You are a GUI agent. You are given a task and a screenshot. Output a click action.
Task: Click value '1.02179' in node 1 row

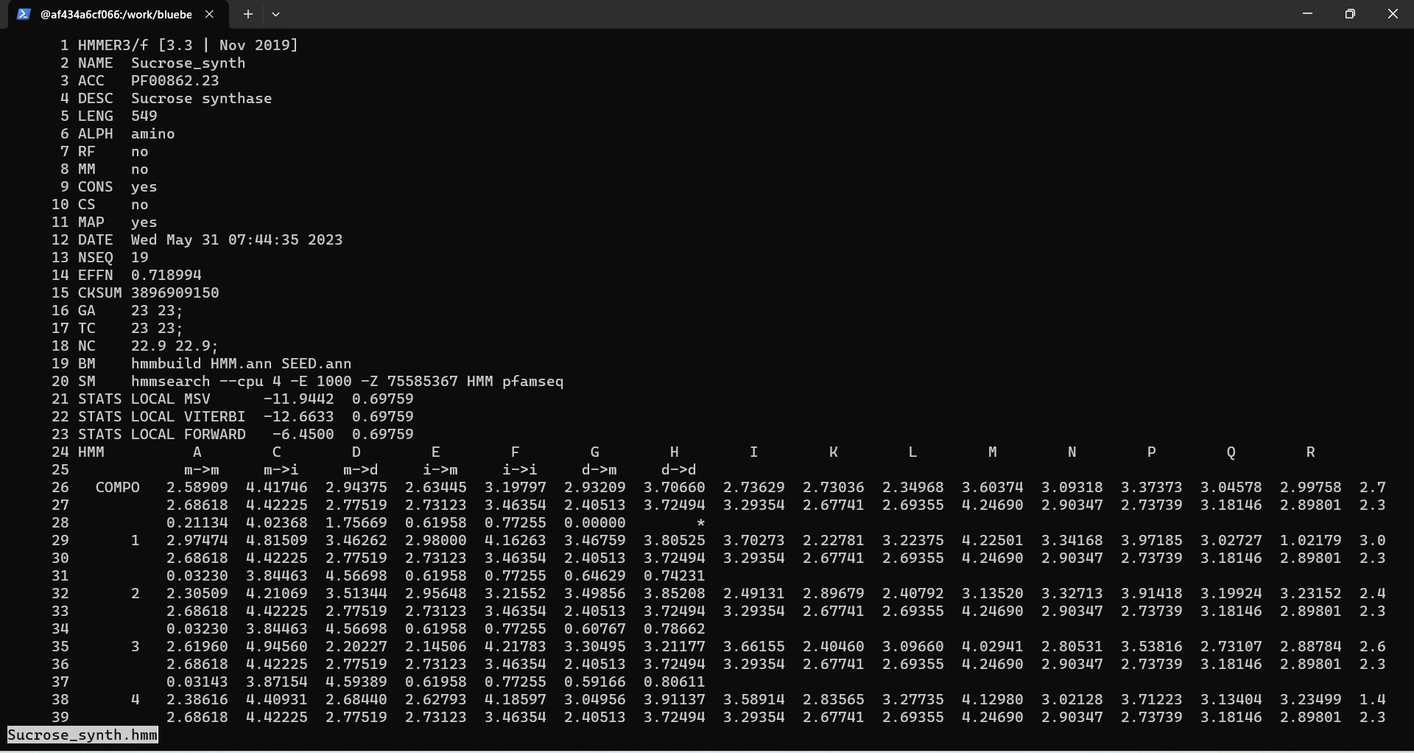pyautogui.click(x=1311, y=540)
